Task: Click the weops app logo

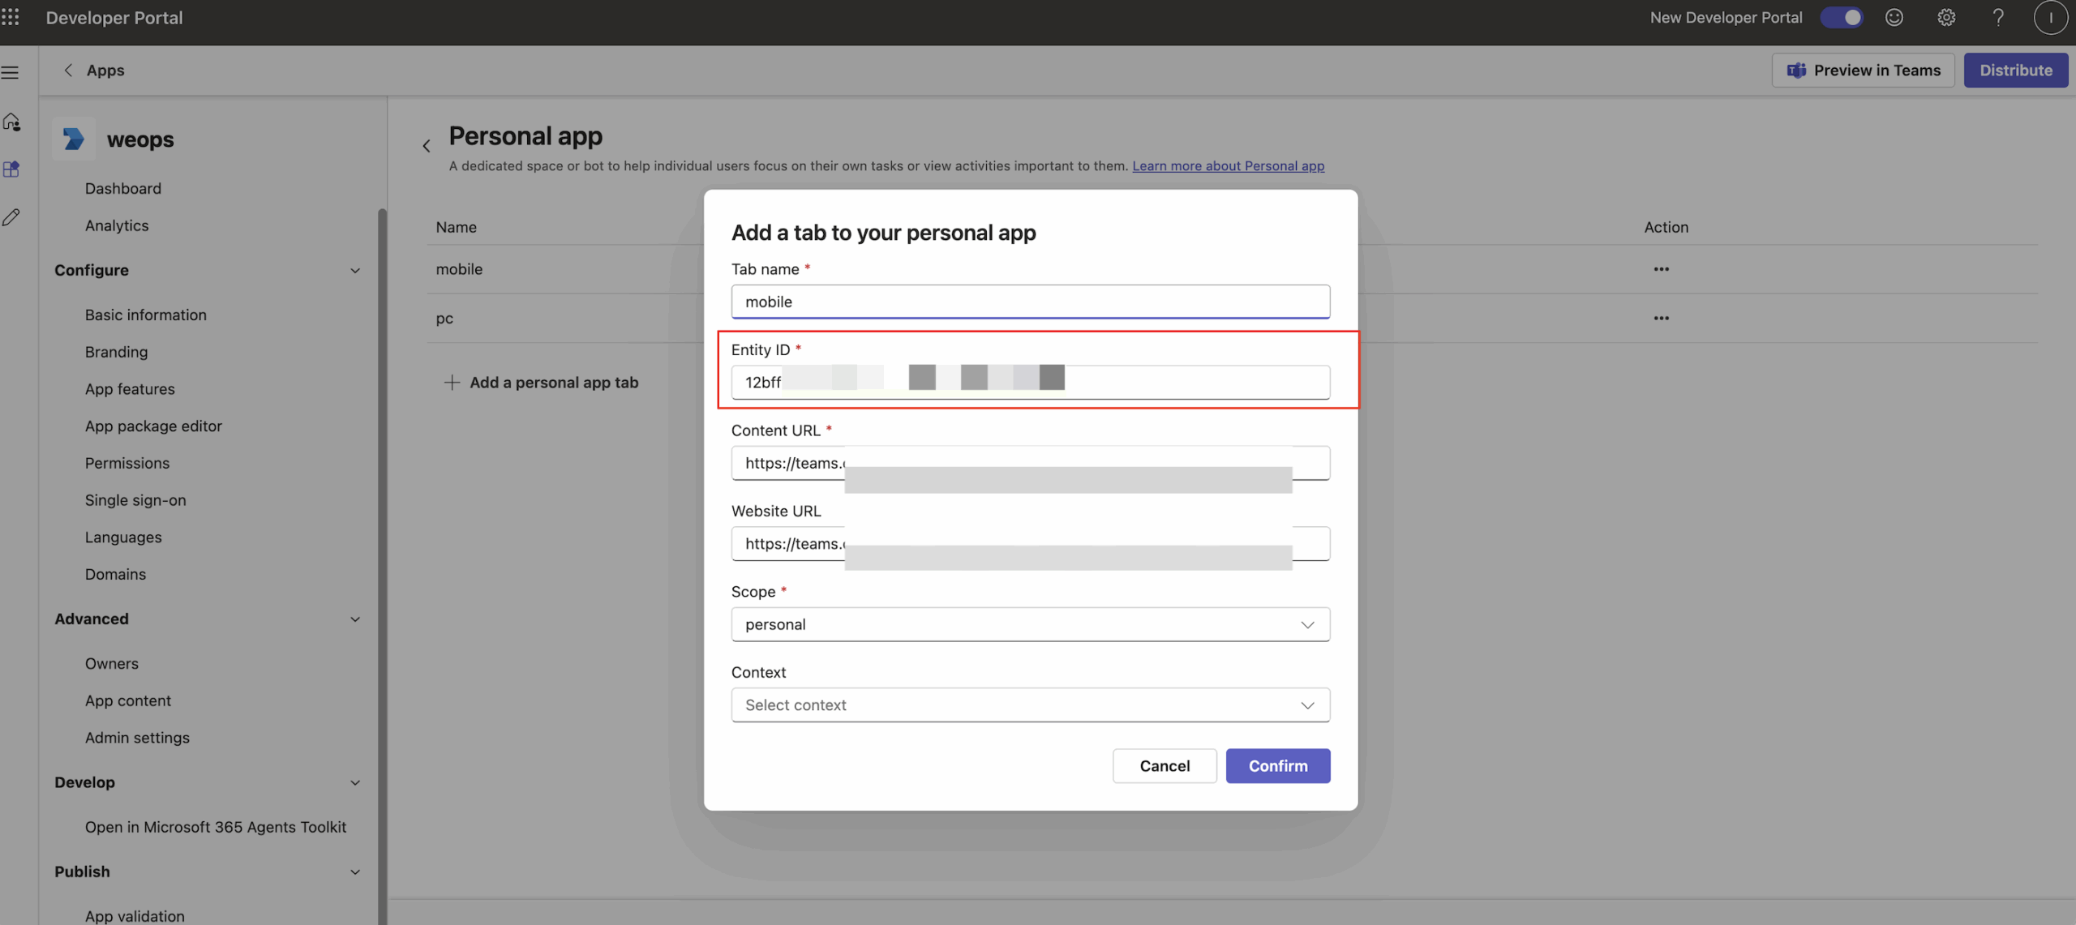Action: (x=74, y=139)
